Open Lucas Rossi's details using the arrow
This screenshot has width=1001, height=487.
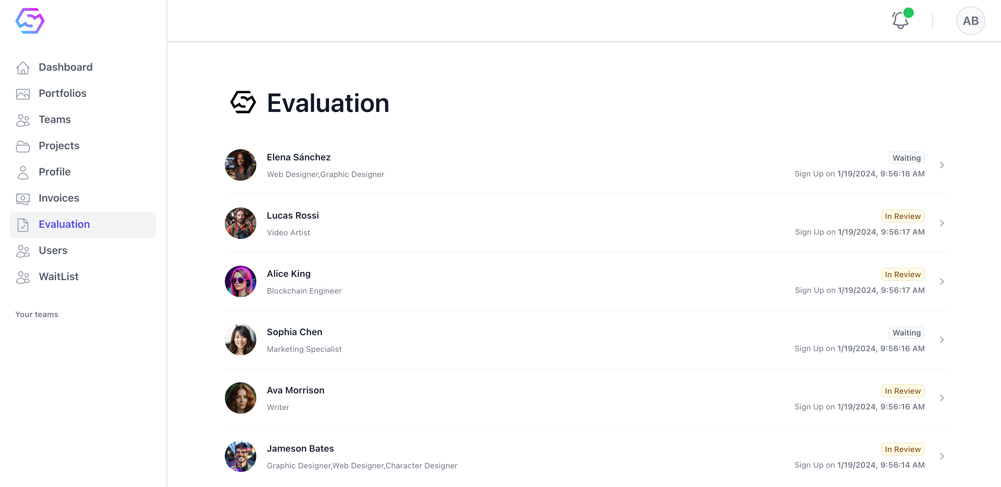942,223
